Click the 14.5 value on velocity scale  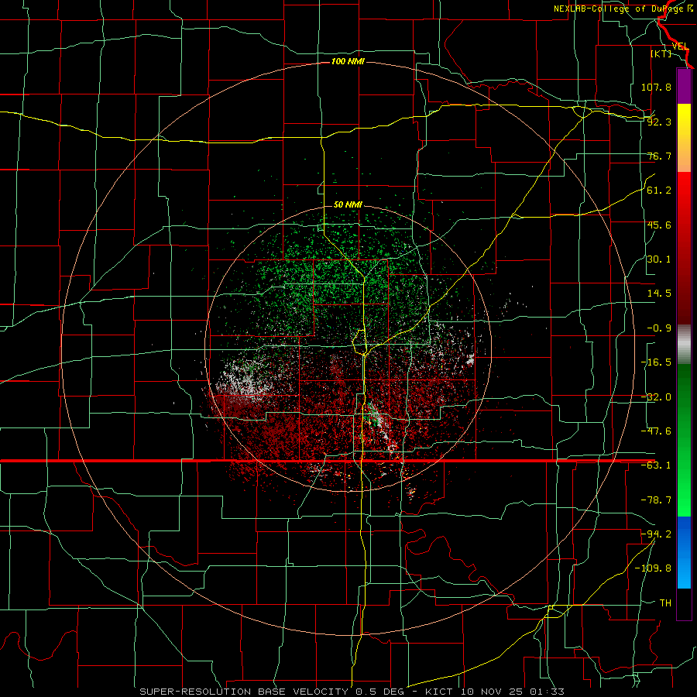coord(659,294)
